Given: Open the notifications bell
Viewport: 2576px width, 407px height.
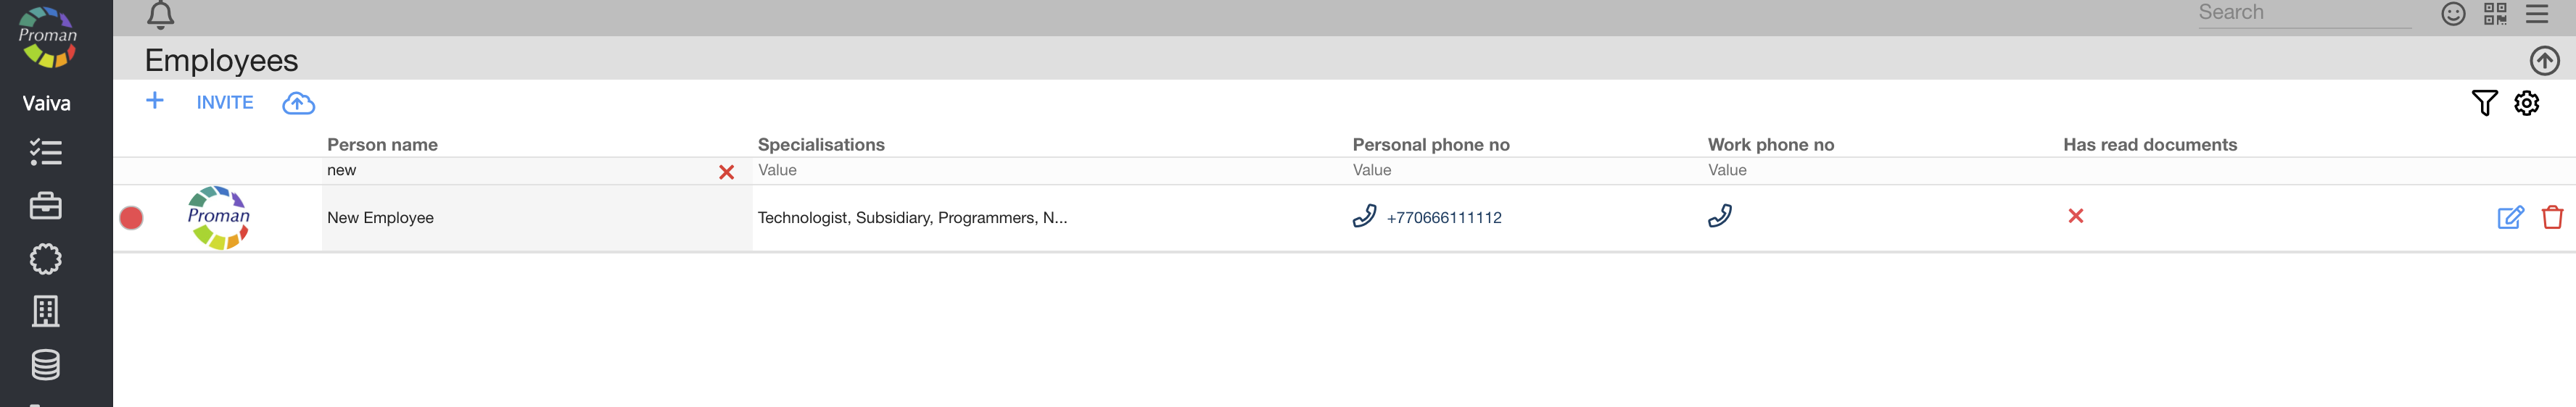Looking at the screenshot, I should click(160, 15).
